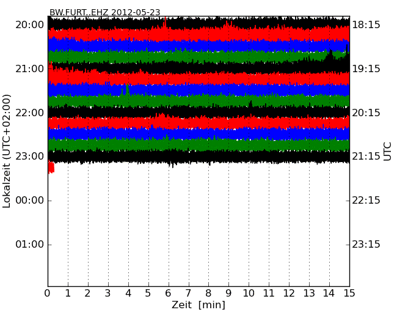Select the Lokalzeit (UTC+02:00) axis label
Viewport: 397px width, 318px height.
[x=7, y=152]
